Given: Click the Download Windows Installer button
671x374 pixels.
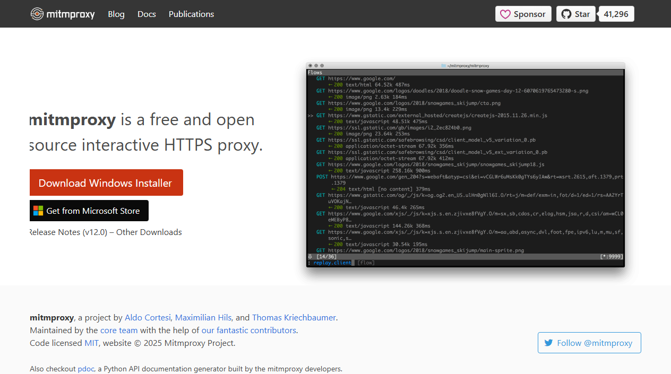Looking at the screenshot, I should pyautogui.click(x=106, y=182).
